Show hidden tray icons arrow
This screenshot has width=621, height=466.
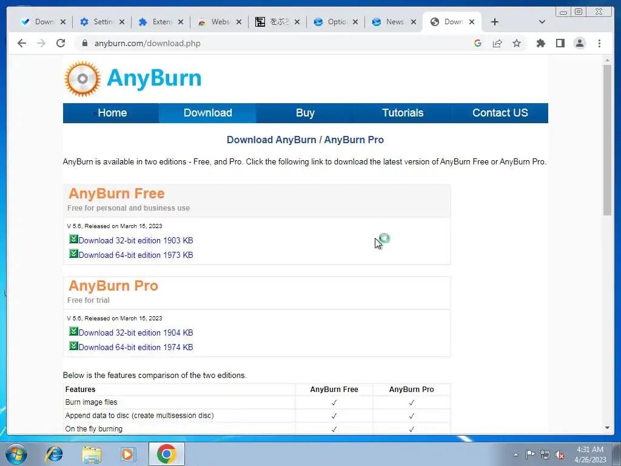[x=515, y=454]
